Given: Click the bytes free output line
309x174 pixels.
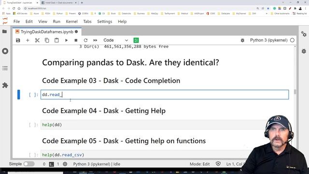Looking at the screenshot, I should point(124,46).
